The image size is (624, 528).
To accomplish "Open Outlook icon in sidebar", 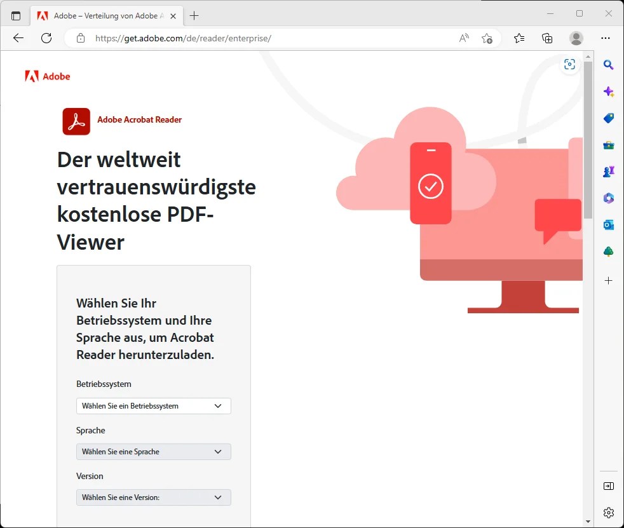I will pyautogui.click(x=608, y=225).
